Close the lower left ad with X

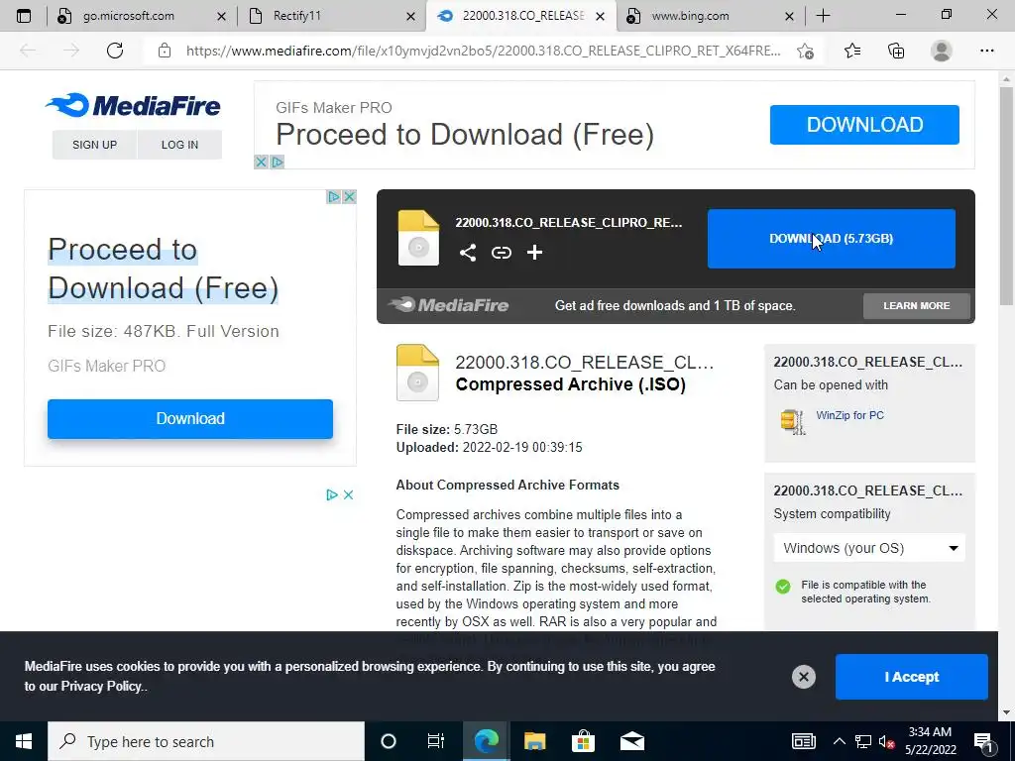point(348,495)
